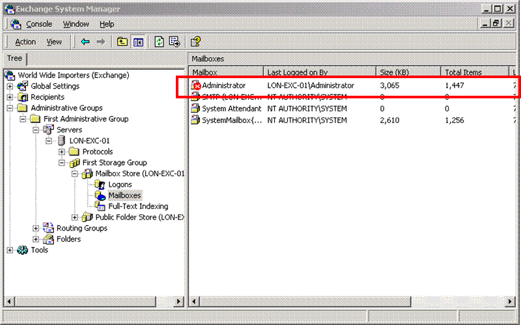Viewport: 521px width, 325px height.
Task: Click the mailbox list left scroll arrow
Action: pos(194,302)
